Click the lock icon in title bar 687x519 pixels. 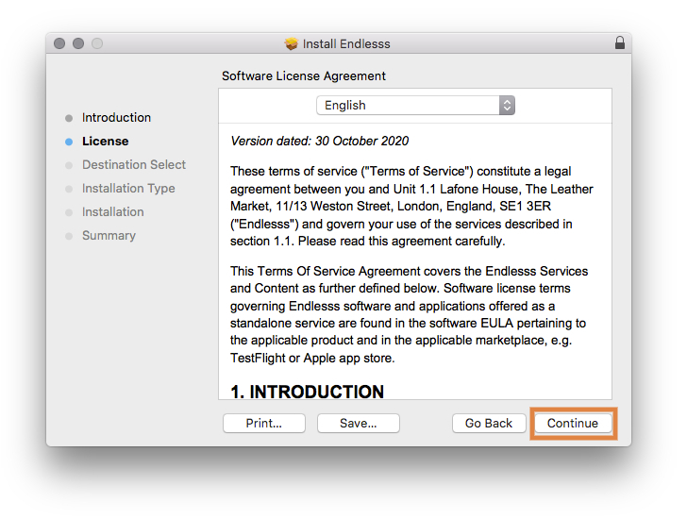[619, 42]
